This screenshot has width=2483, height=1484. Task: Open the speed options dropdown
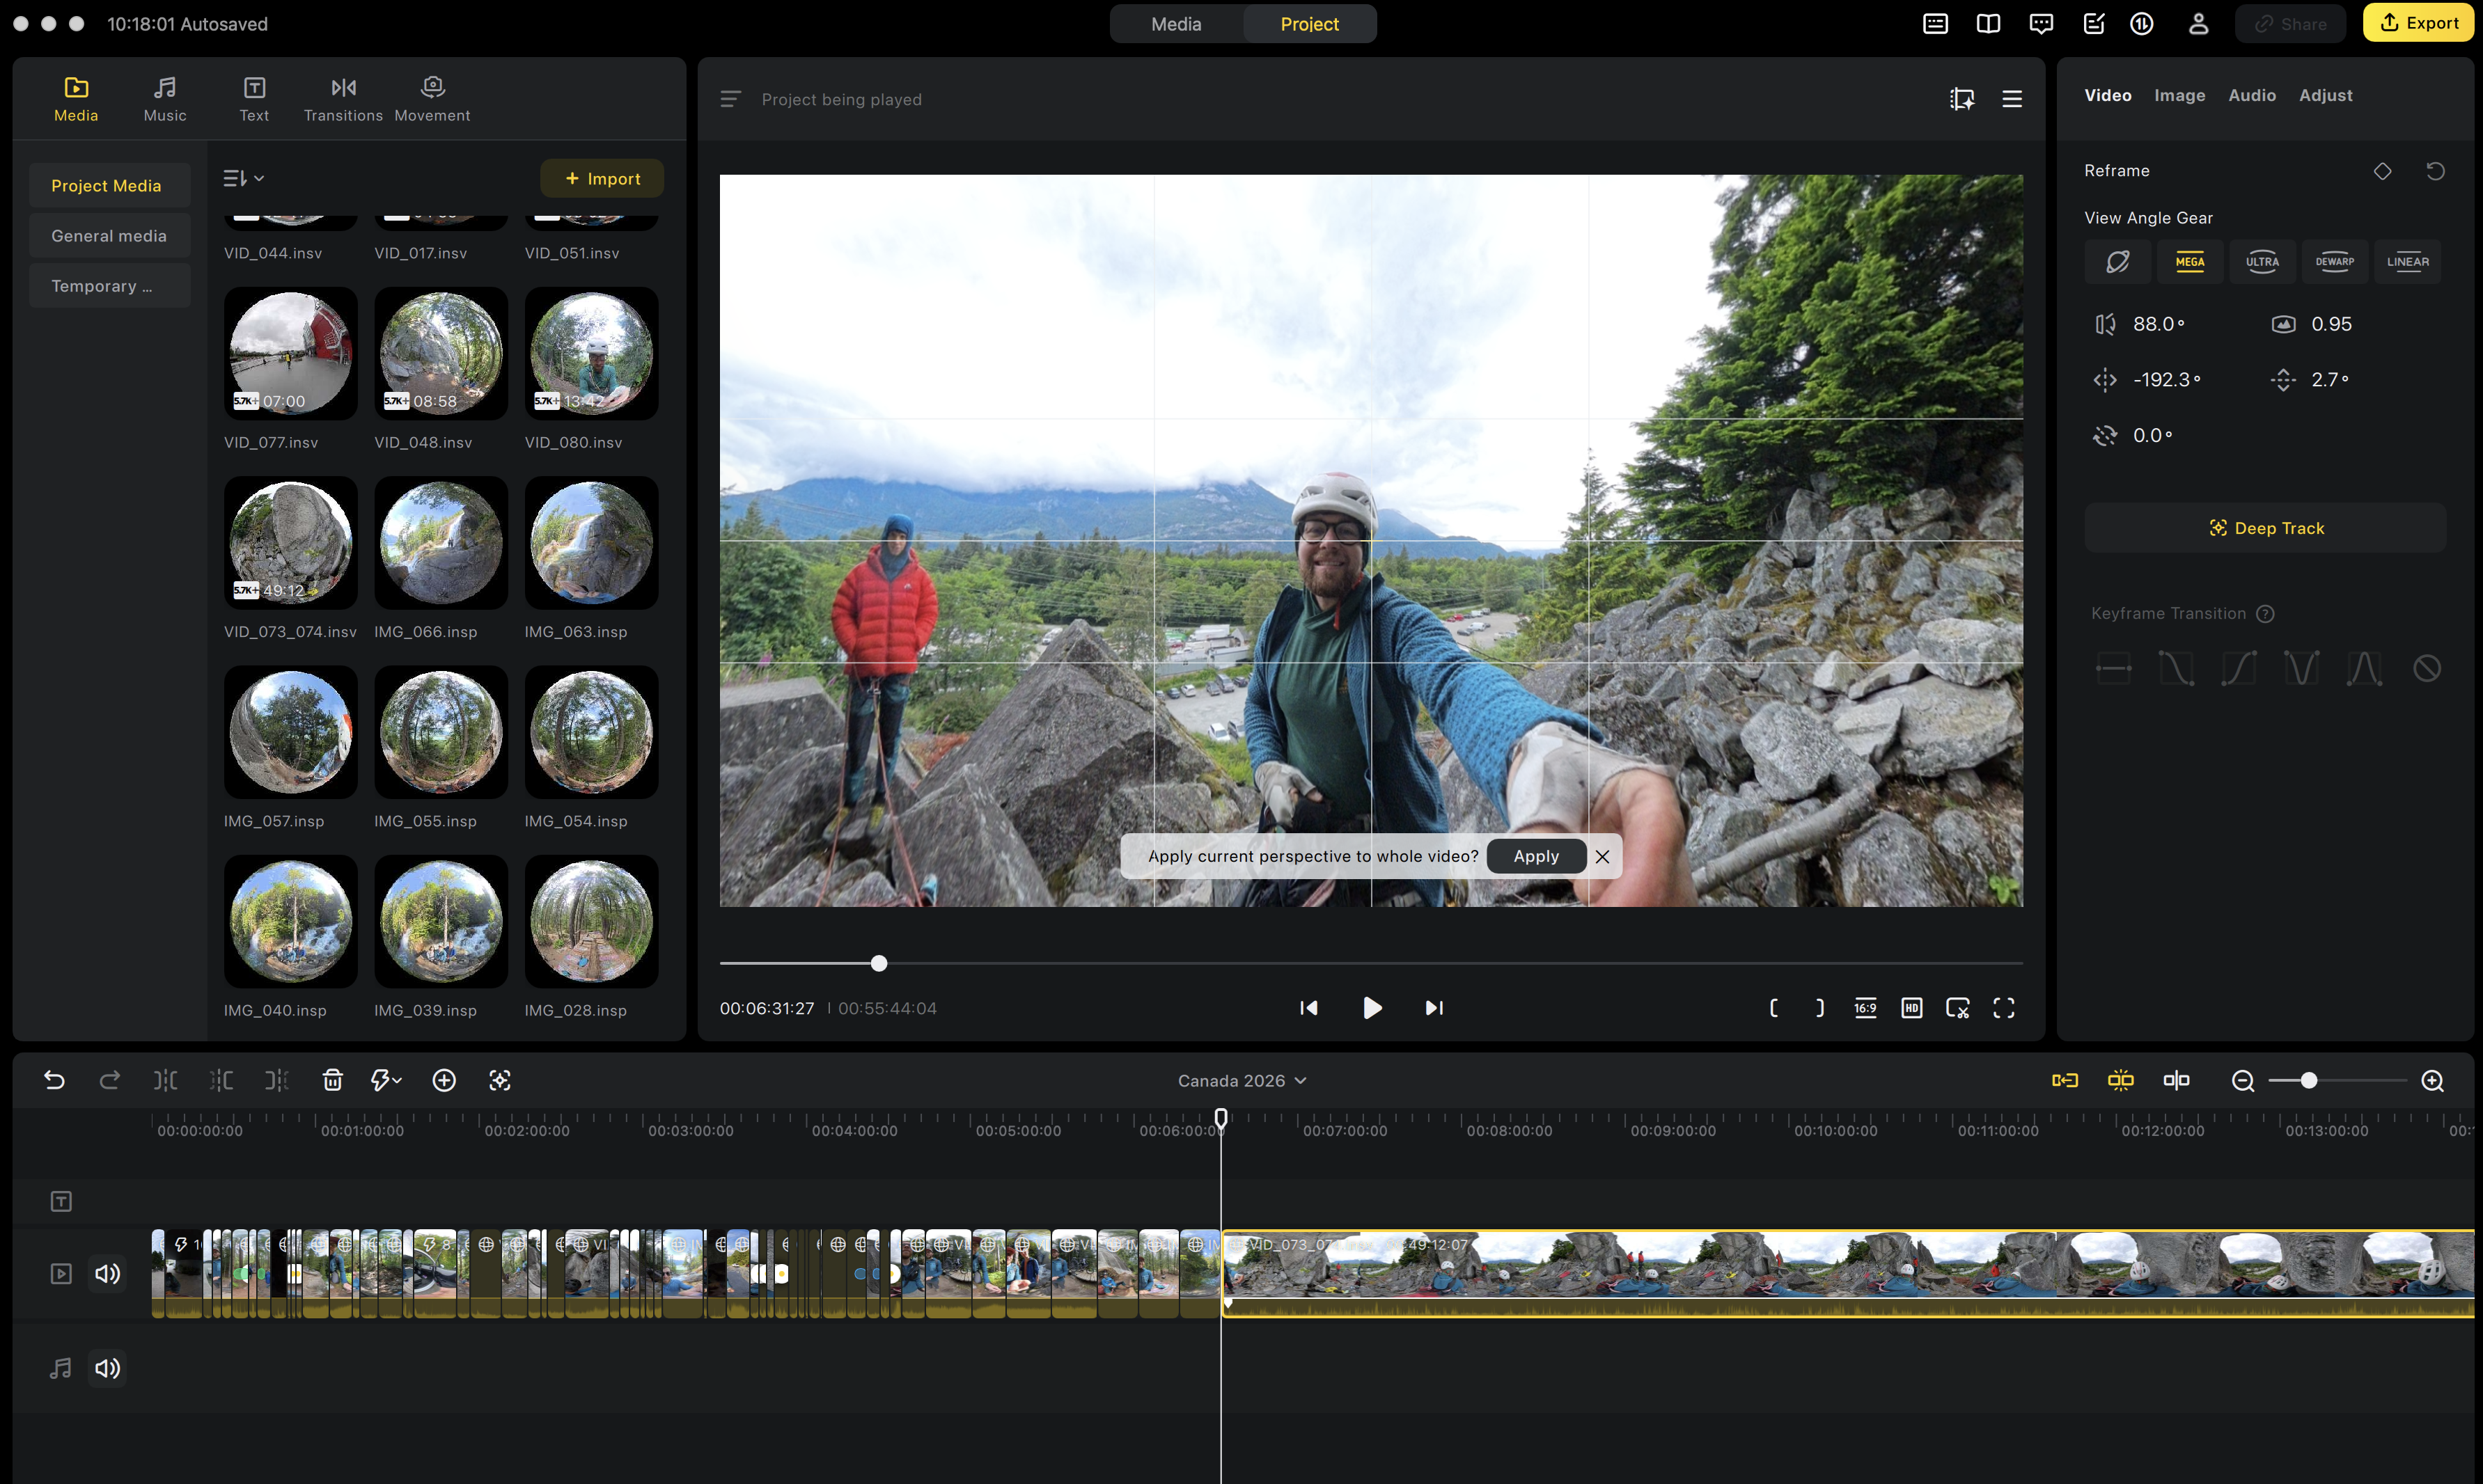(x=386, y=1080)
